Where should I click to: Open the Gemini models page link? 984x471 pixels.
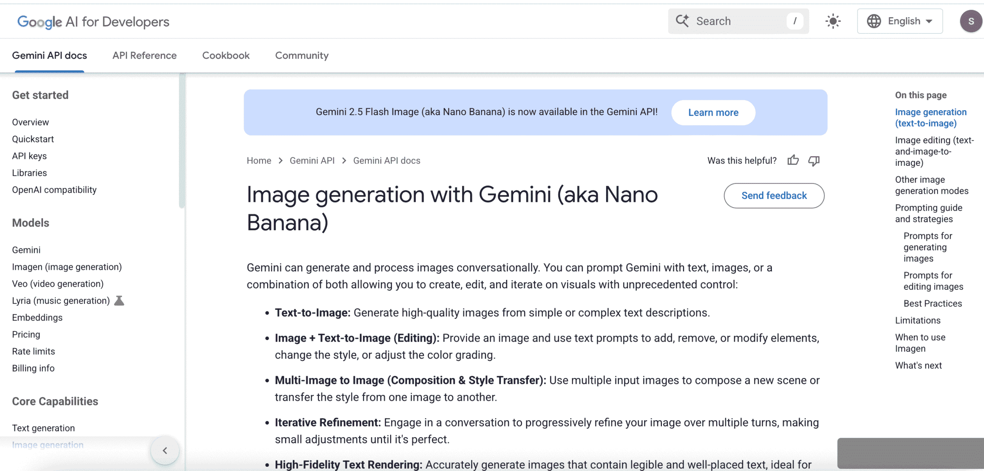[x=26, y=250]
